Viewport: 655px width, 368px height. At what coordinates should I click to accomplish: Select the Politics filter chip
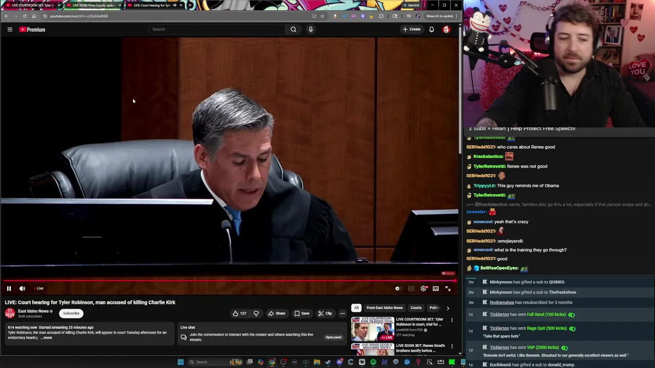(434, 308)
